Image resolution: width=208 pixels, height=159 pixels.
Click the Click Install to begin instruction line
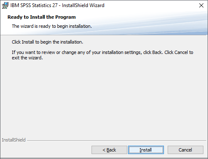coord(47,42)
